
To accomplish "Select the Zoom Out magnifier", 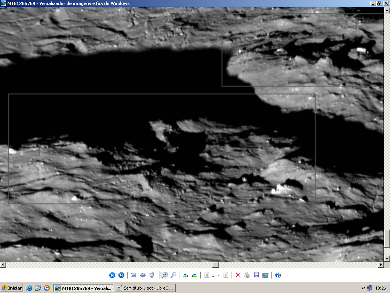I will pyautogui.click(x=173, y=275).
